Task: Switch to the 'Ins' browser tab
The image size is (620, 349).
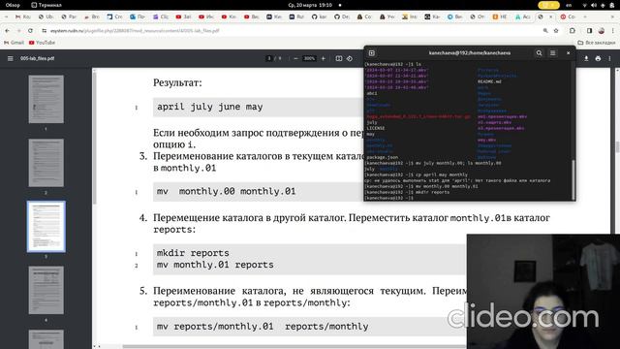Action: click(410, 16)
